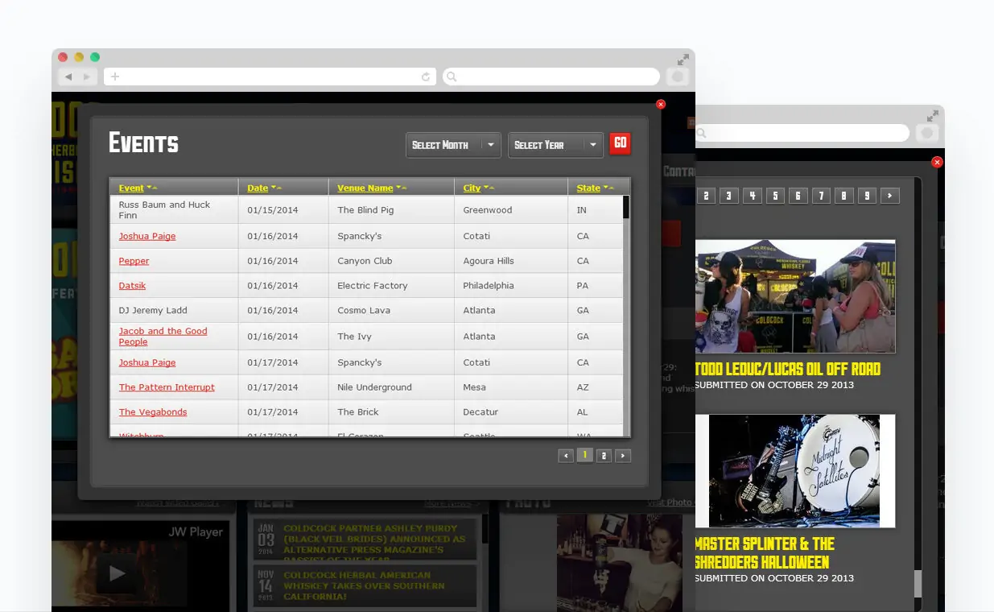
Task: Sort table by Venue Name column
Action: pyautogui.click(x=365, y=188)
